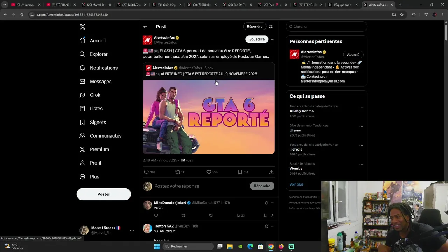The height and width of the screenshot is (252, 448).
Task: Open the Allah y Rahma trend
Action: click(302, 111)
